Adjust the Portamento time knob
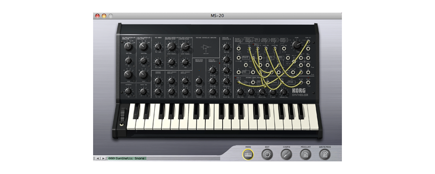The height and width of the screenshot is (174, 435). [x=128, y=91]
